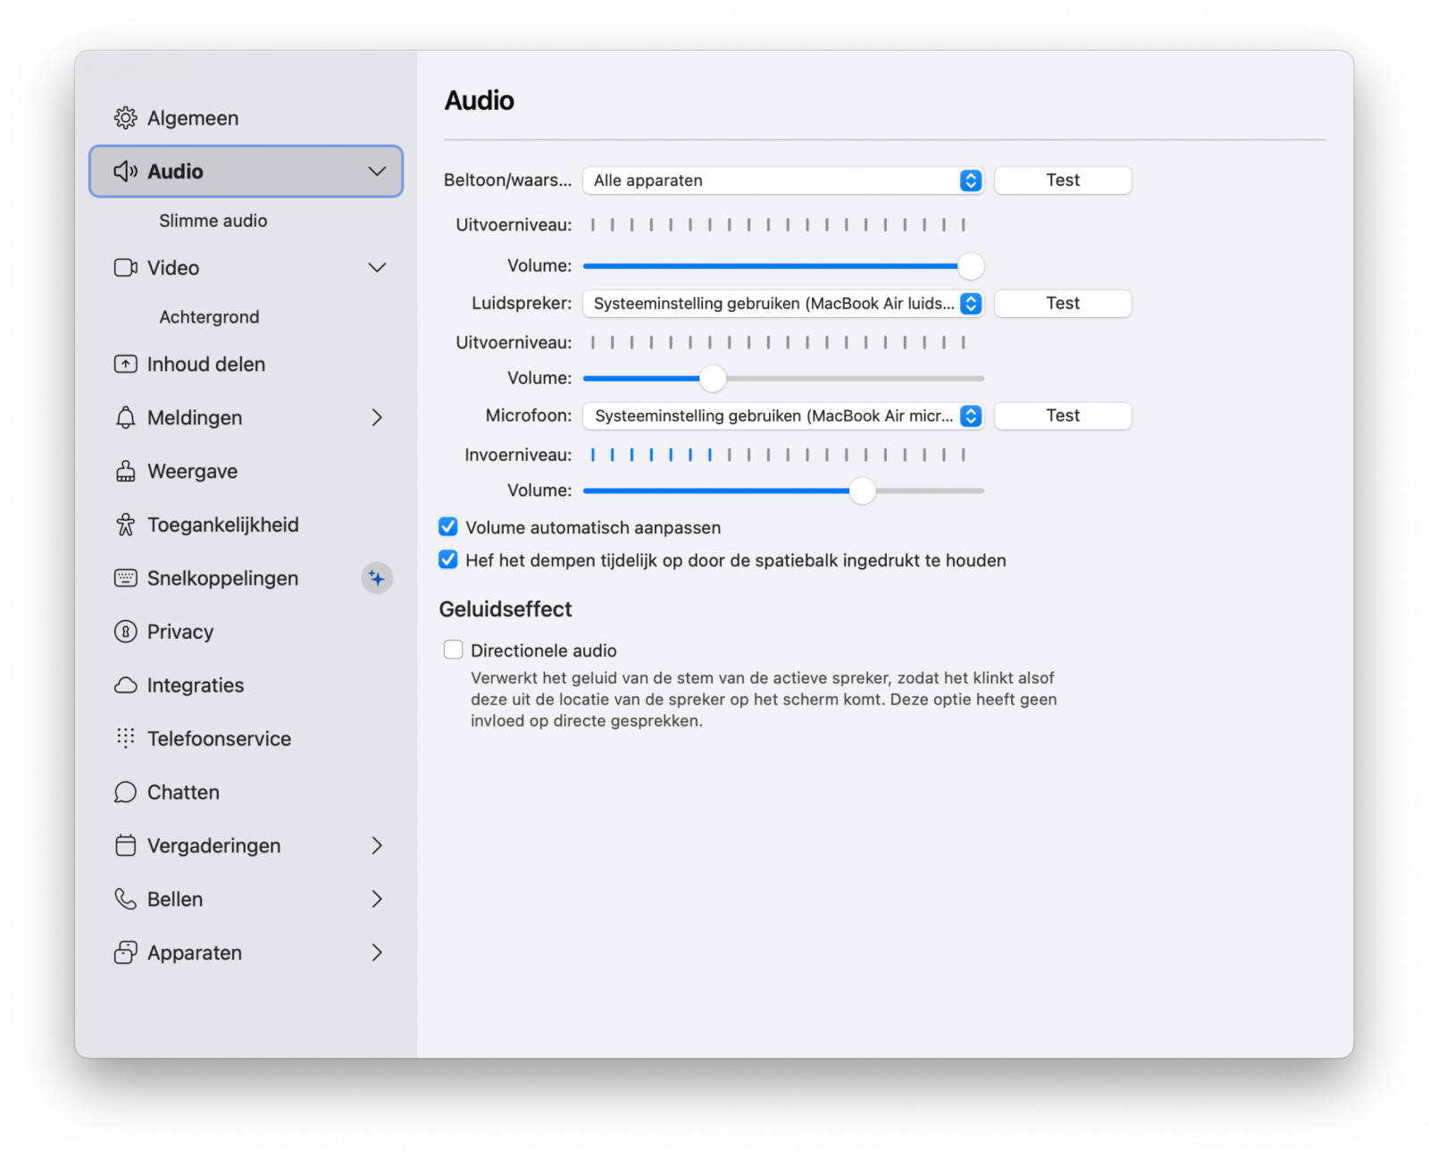Image resolution: width=1429 pixels, height=1157 pixels.
Task: Open Achtergrond settings
Action: click(x=209, y=317)
